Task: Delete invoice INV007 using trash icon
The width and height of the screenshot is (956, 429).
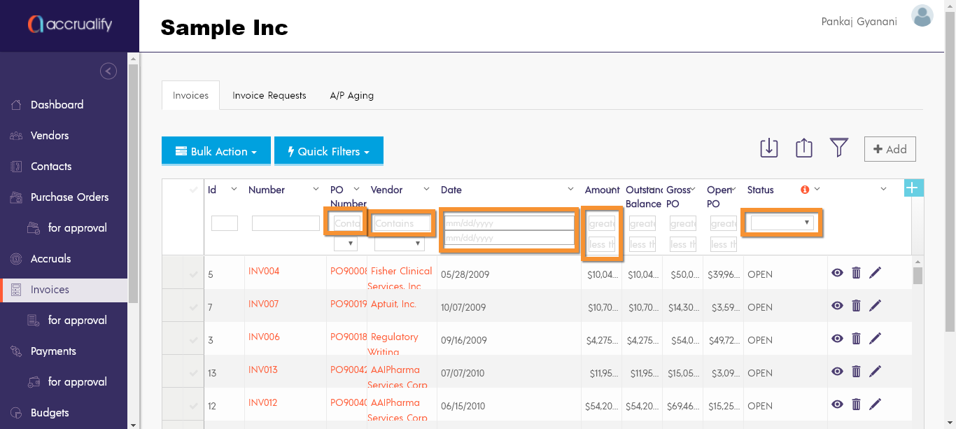Action: (856, 306)
